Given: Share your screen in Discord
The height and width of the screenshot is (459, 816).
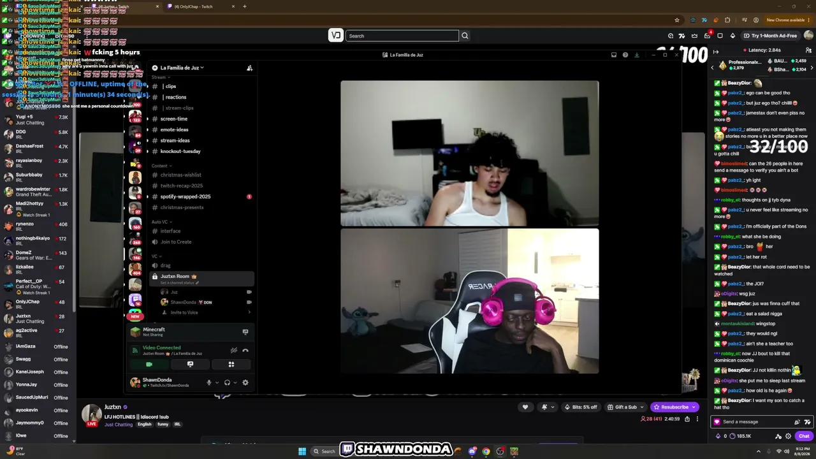Looking at the screenshot, I should 190,364.
